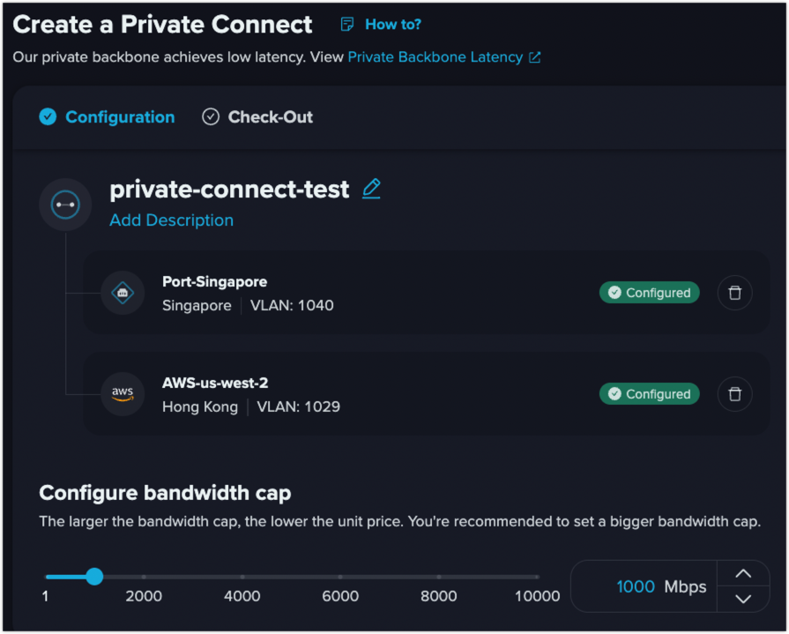Viewport: 789px width, 634px height.
Task: Open the Private Backbone Latency link
Action: pyautogui.click(x=435, y=57)
